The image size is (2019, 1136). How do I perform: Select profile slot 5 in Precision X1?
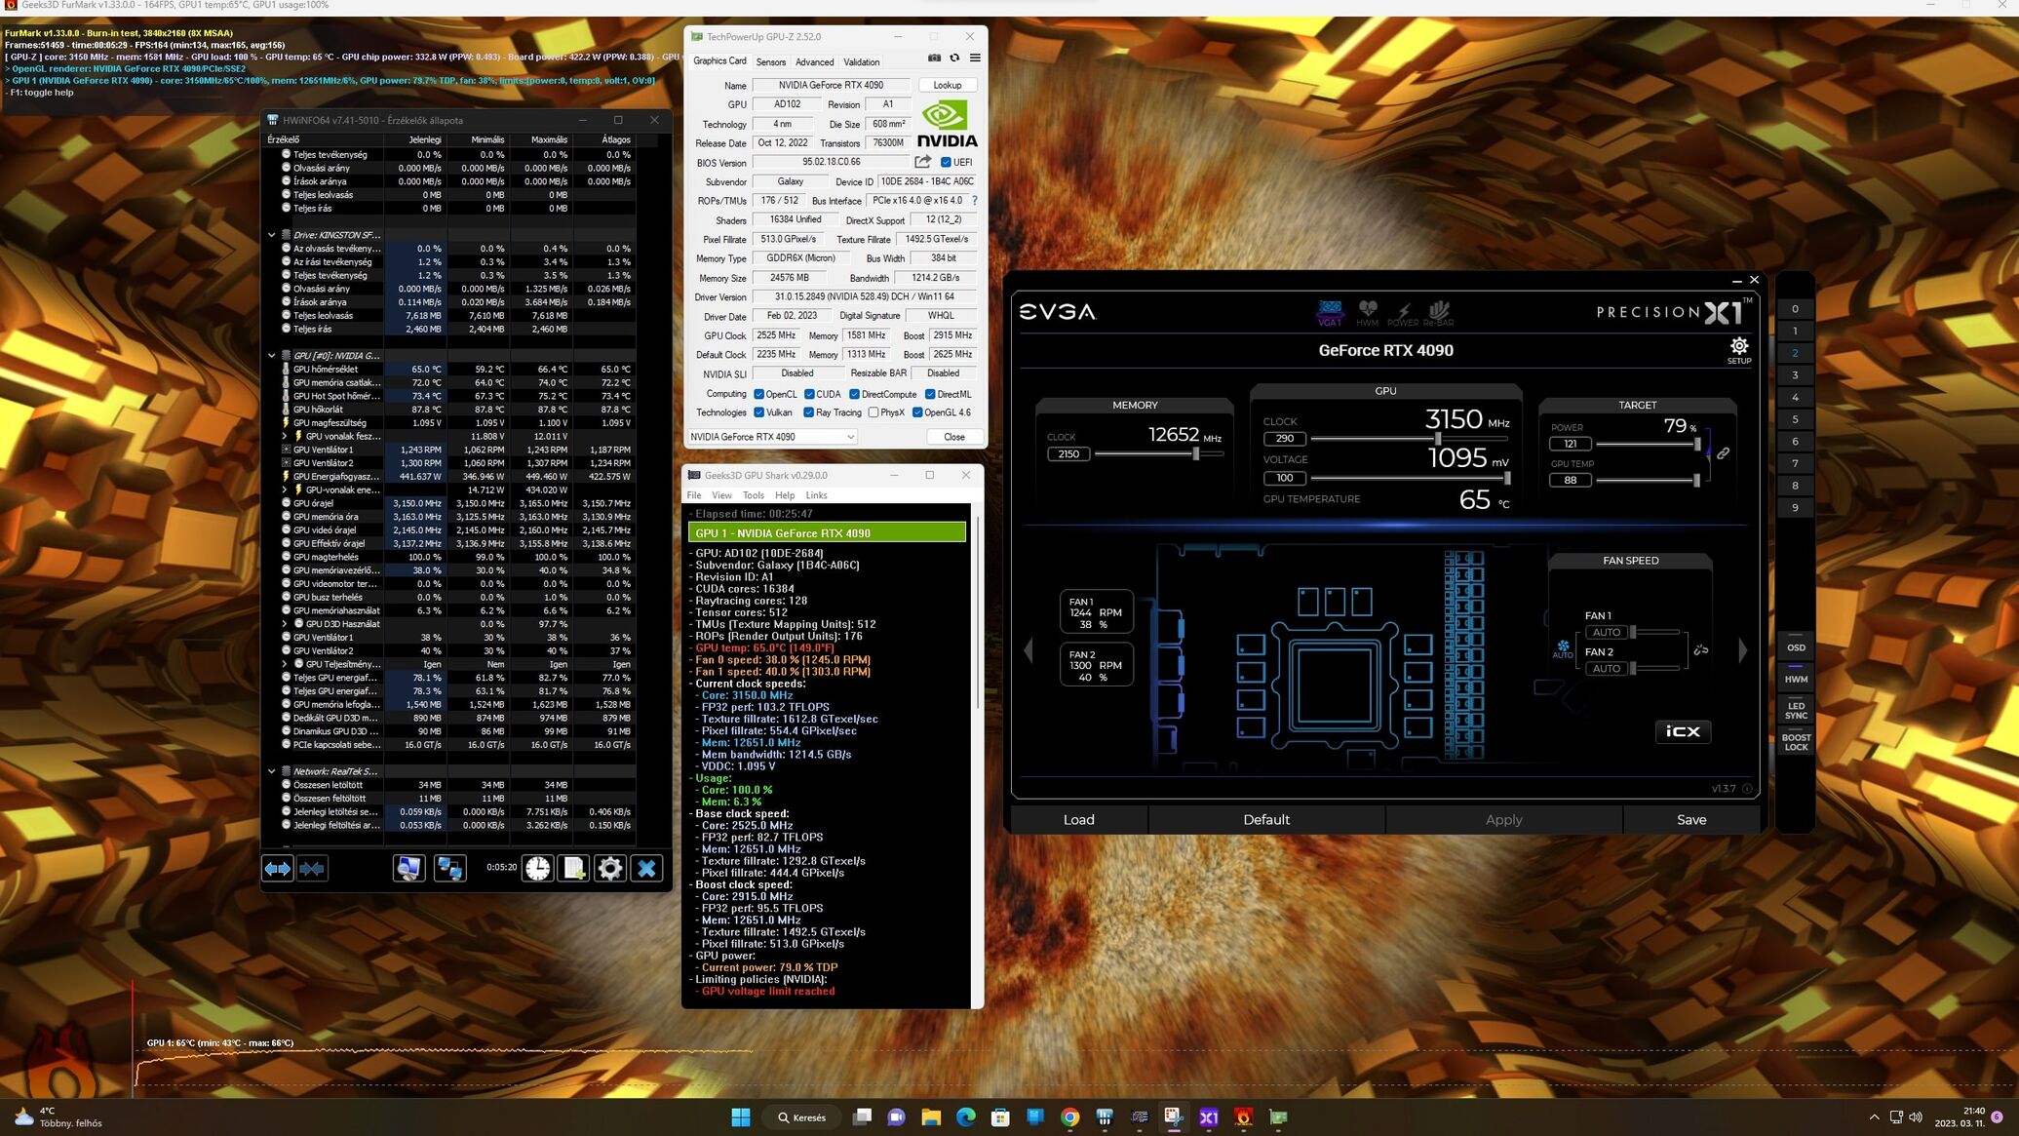coord(1795,419)
